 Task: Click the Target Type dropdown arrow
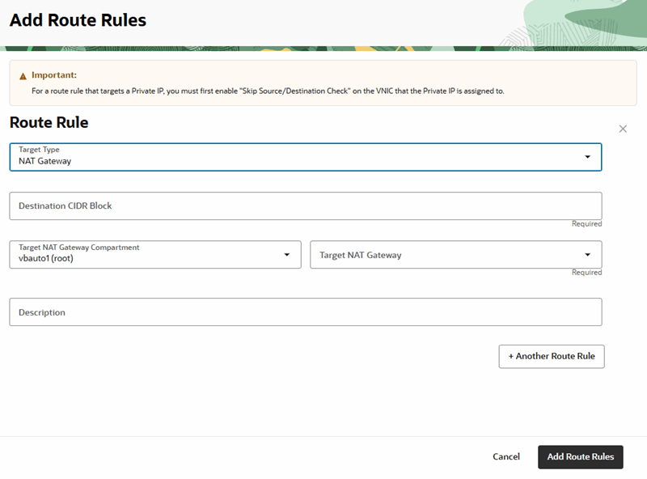(x=590, y=156)
